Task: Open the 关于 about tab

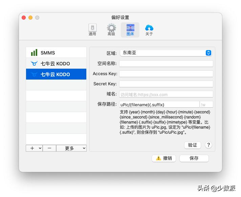Action: coord(149,30)
